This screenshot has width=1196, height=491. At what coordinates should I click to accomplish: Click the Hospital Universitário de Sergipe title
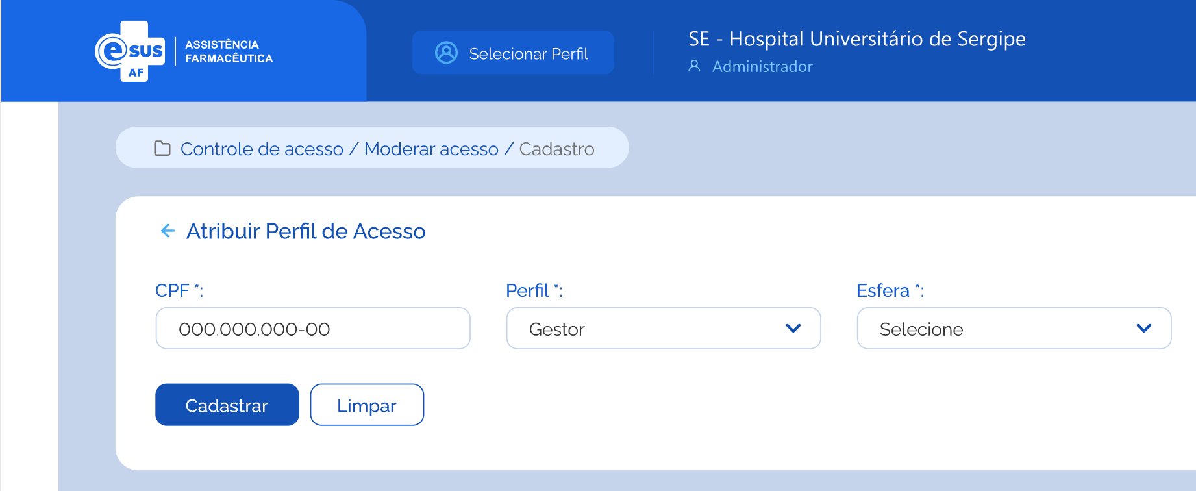856,39
